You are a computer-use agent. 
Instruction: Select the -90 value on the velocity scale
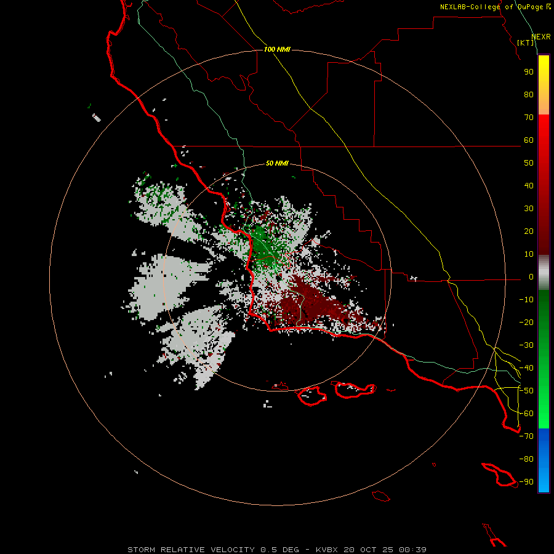[526, 482]
